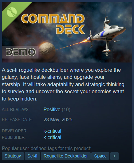Click the game description paragraph
This screenshot has width=134, height=163.
coord(63,84)
